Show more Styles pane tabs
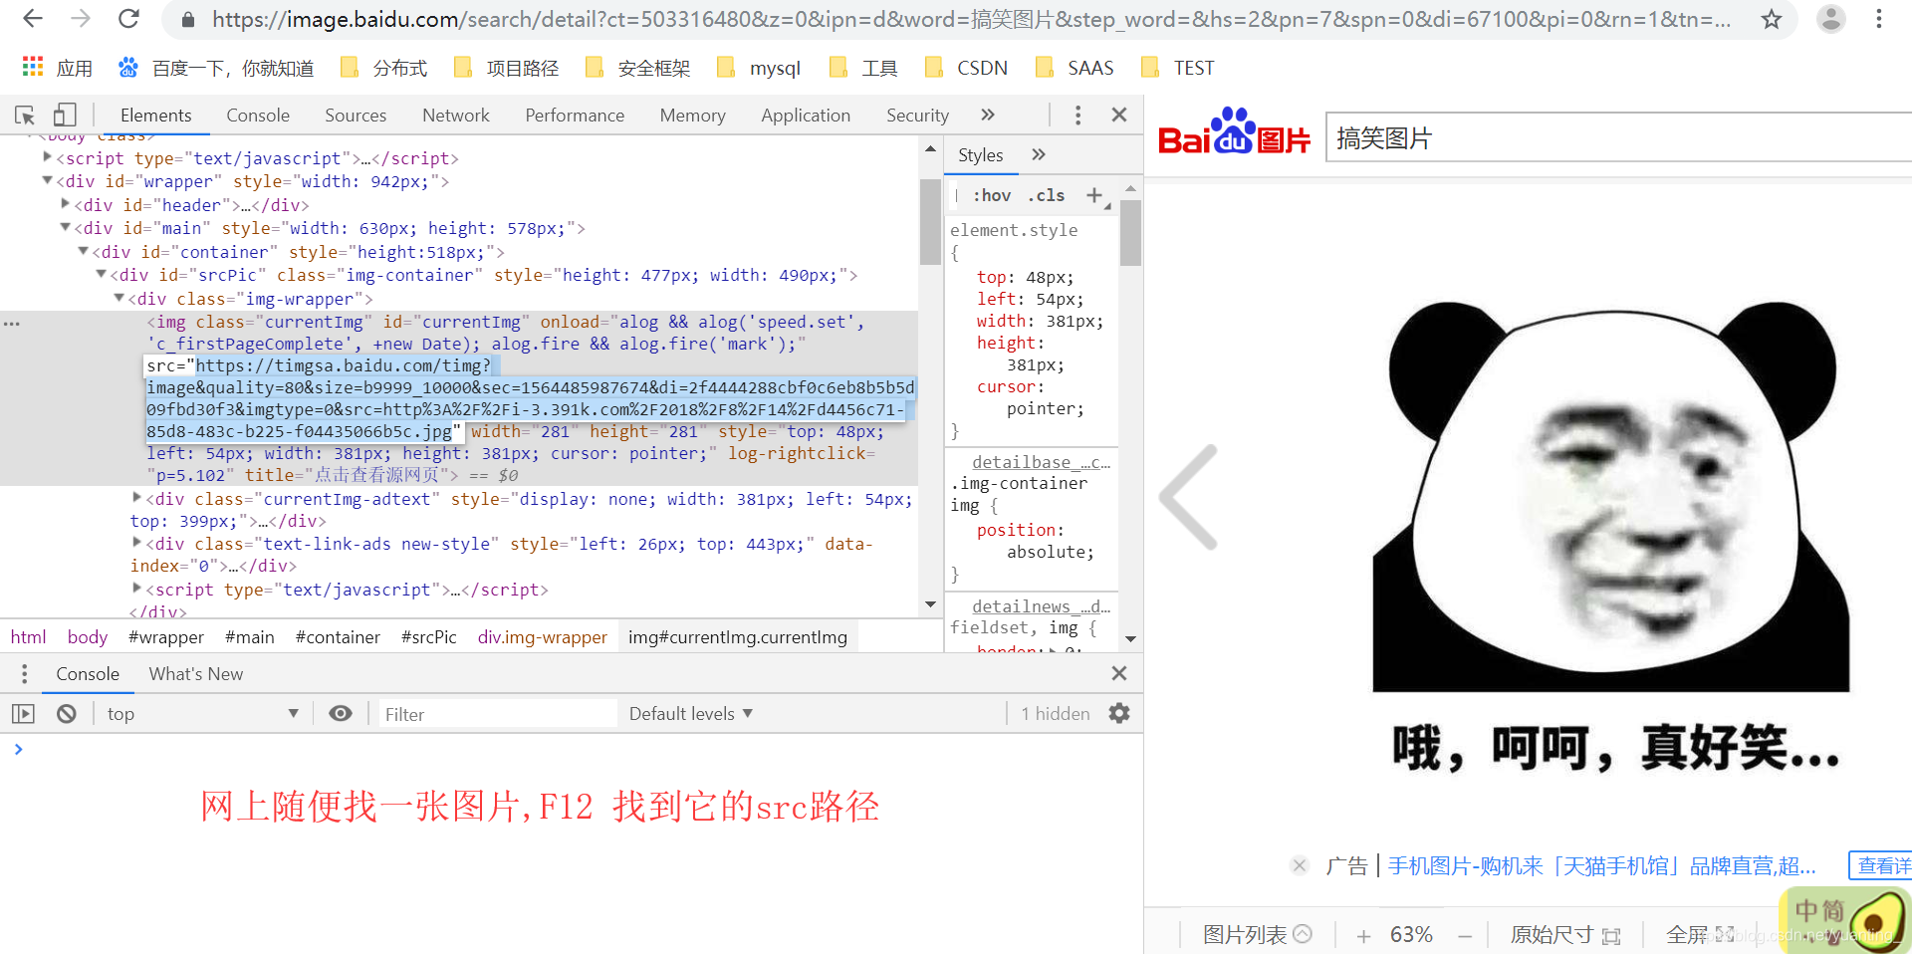 [1039, 155]
